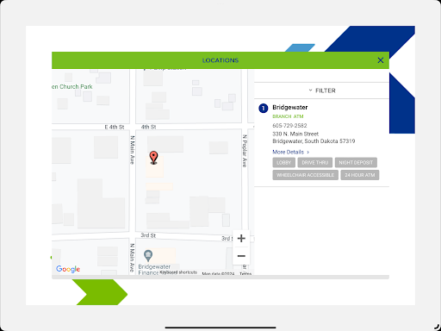The image size is (441, 331).
Task: Close the Locations dialog with the X
Action: tap(381, 60)
